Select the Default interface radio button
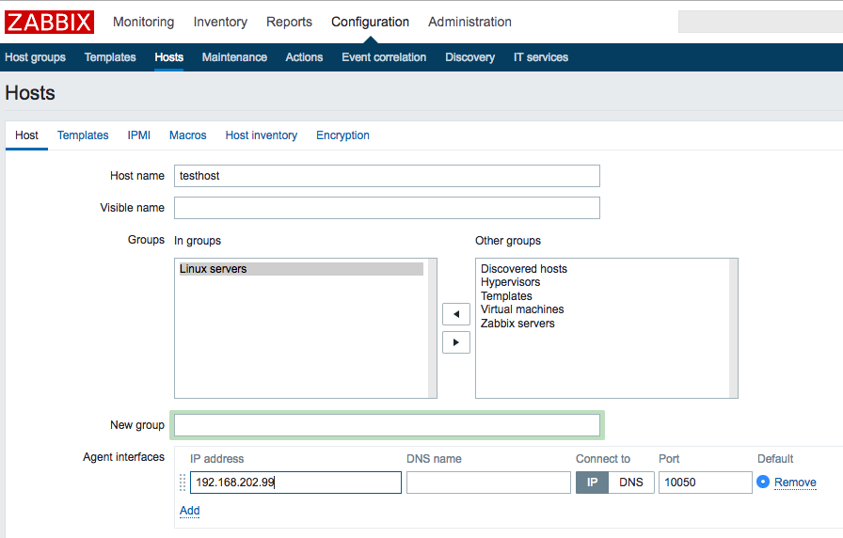Viewport: 843px width, 538px height. [x=763, y=482]
